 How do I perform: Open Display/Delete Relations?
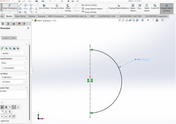click(119, 7)
